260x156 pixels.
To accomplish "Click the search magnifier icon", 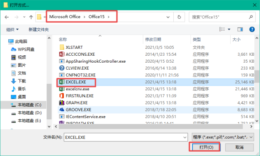I will point(251,17).
